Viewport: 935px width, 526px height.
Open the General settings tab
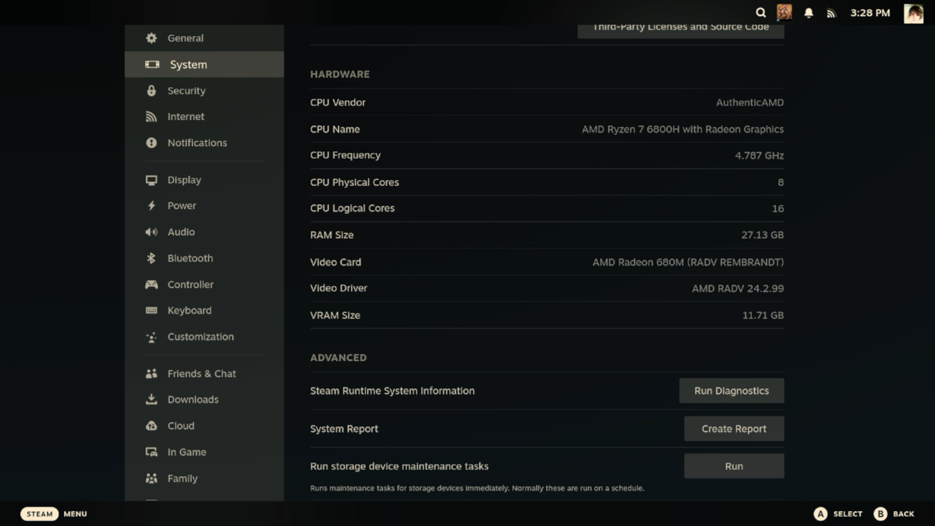click(x=204, y=38)
